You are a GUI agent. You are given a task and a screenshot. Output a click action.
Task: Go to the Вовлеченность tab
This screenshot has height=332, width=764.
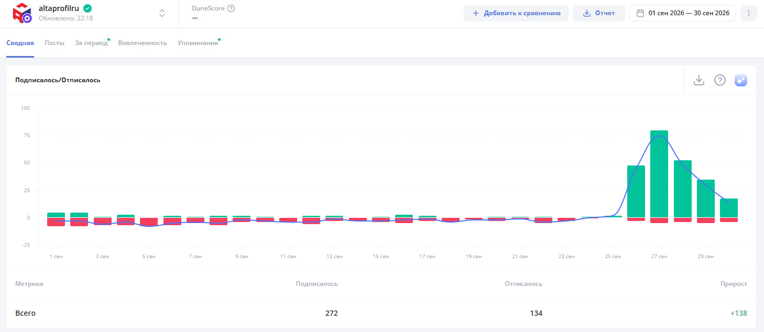[x=143, y=43]
